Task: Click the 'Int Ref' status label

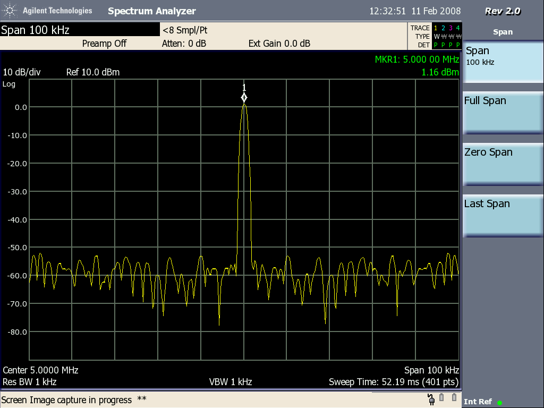Action: coord(478,402)
